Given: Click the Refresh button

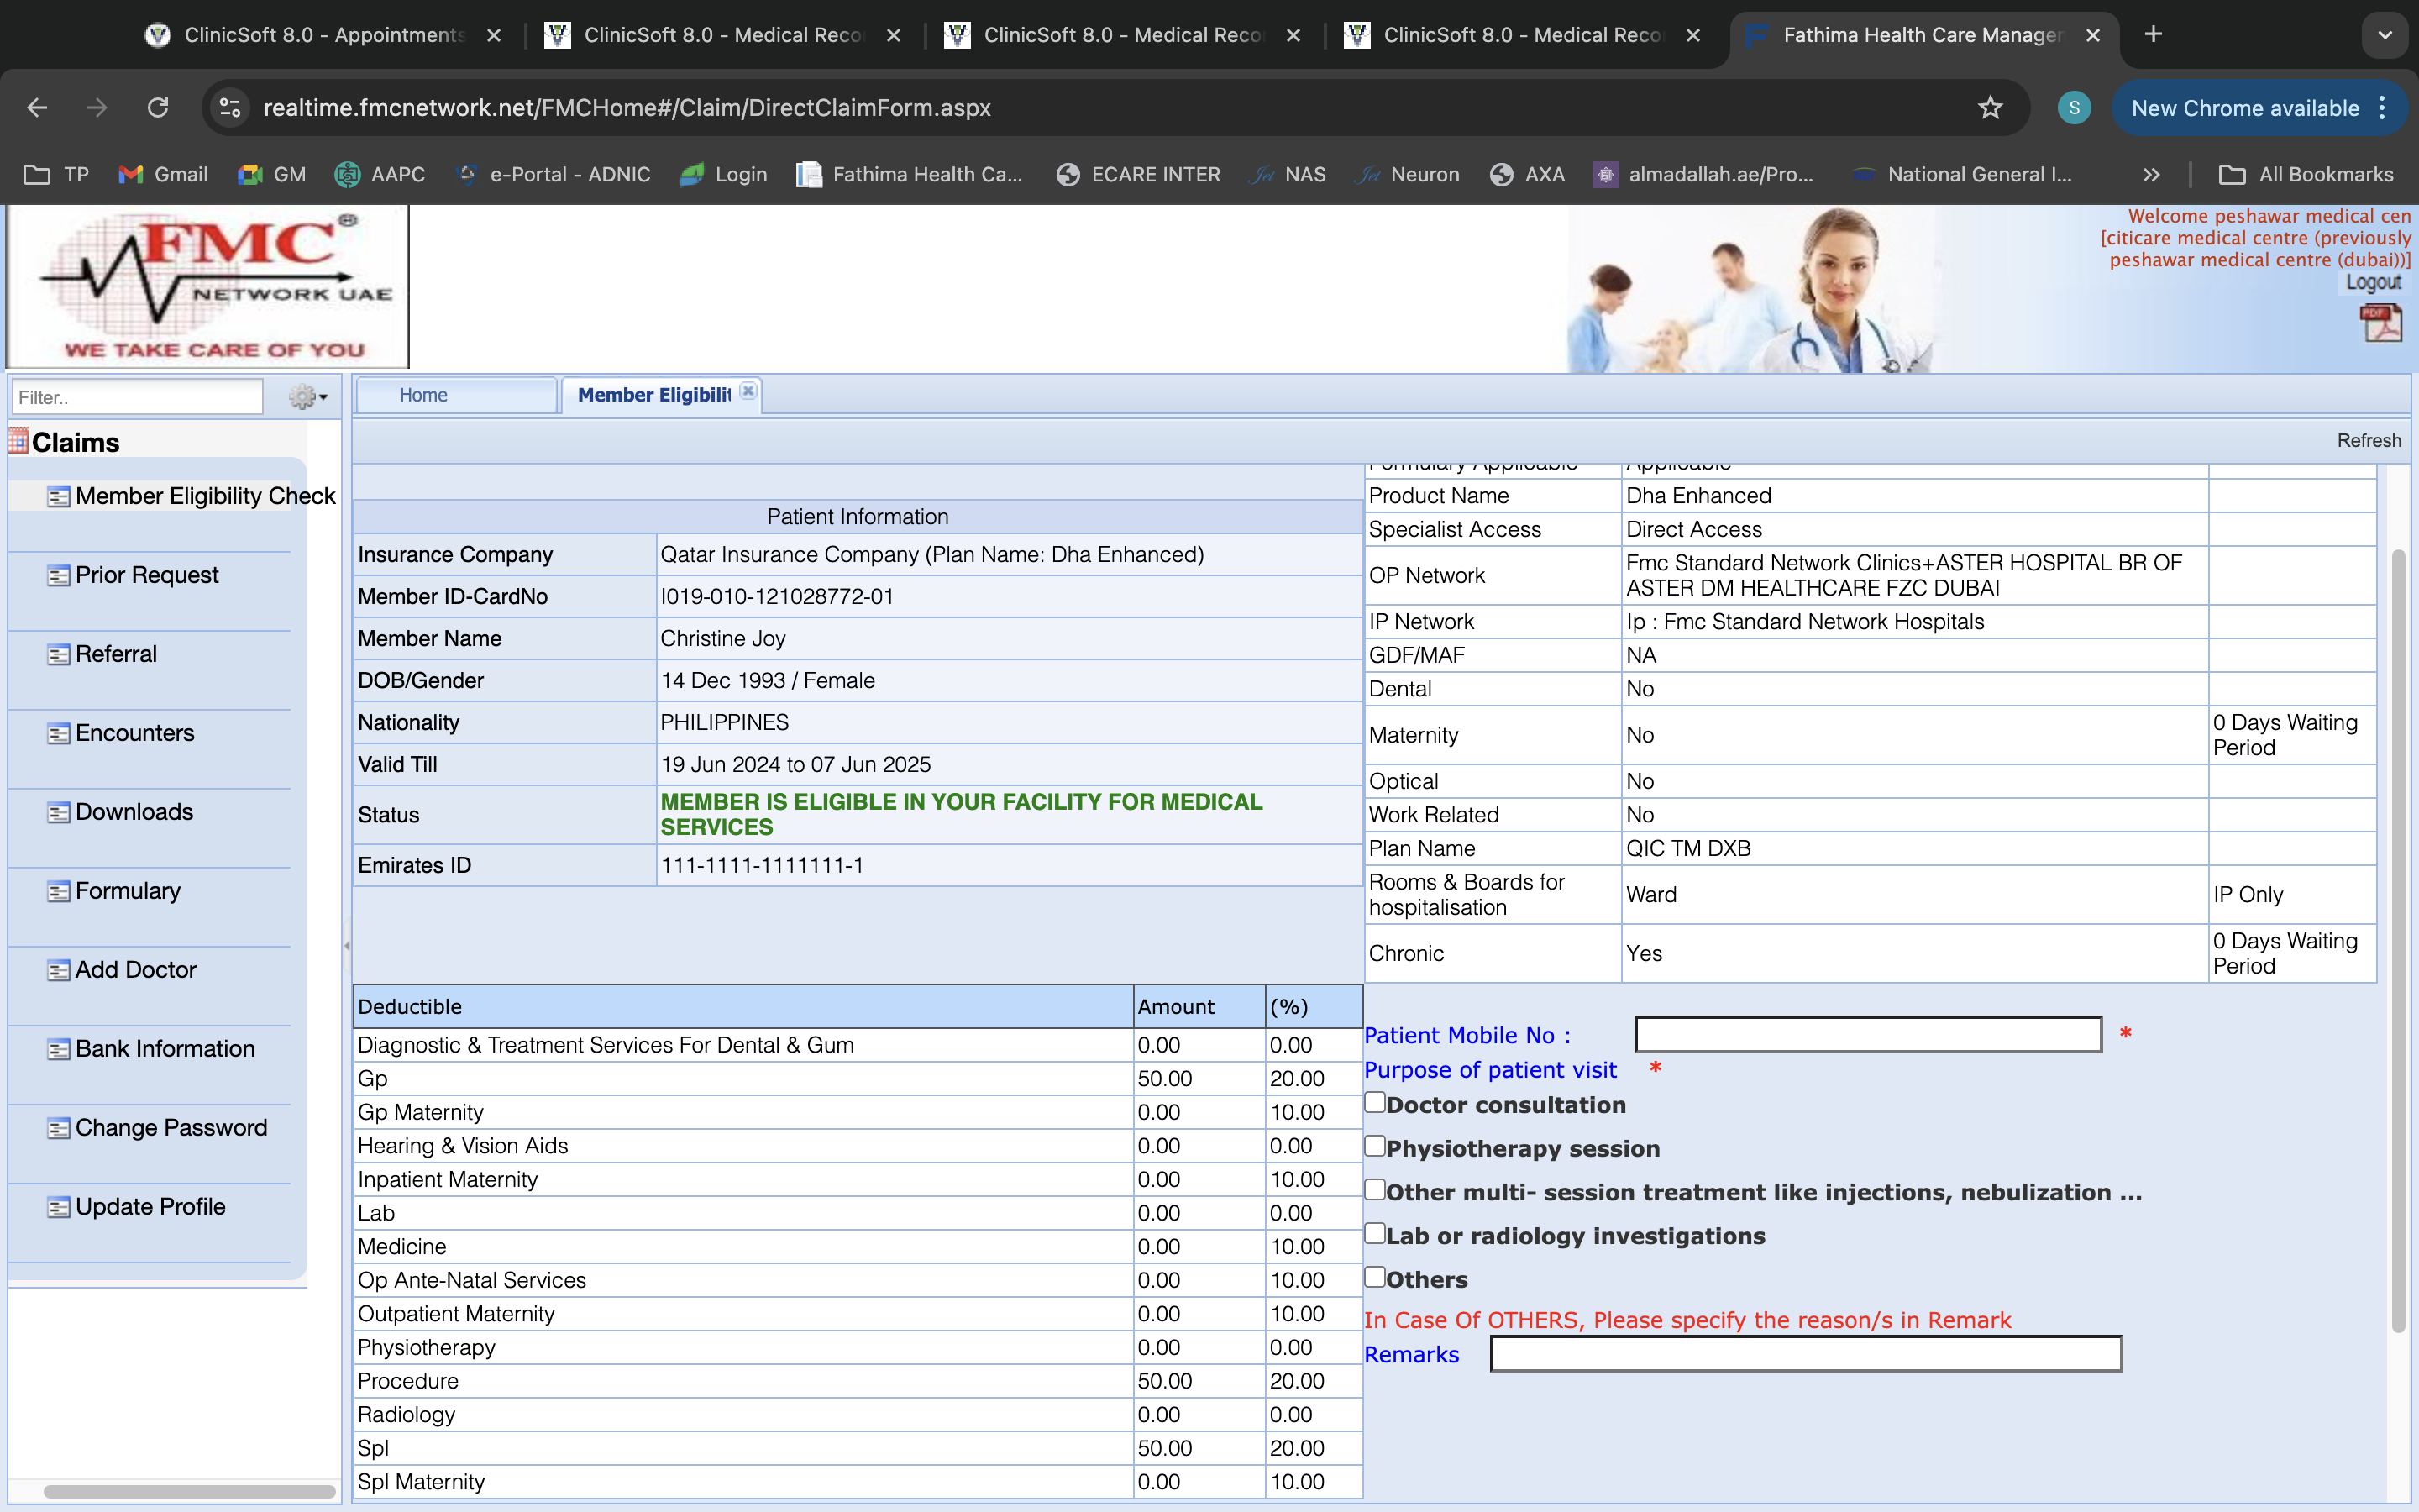Looking at the screenshot, I should tap(2368, 441).
